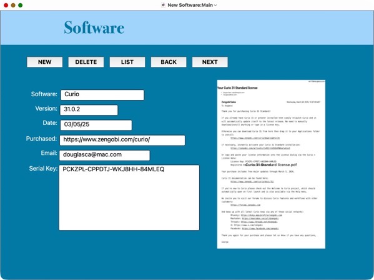Screen dimensions: 374x280
Task: Minimize the window with yellow button
Action: coord(13,5)
